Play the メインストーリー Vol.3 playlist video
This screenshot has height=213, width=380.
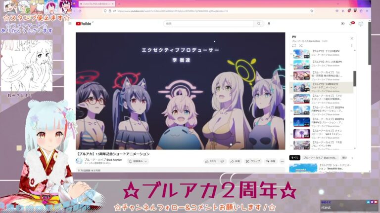[x=322, y=134]
